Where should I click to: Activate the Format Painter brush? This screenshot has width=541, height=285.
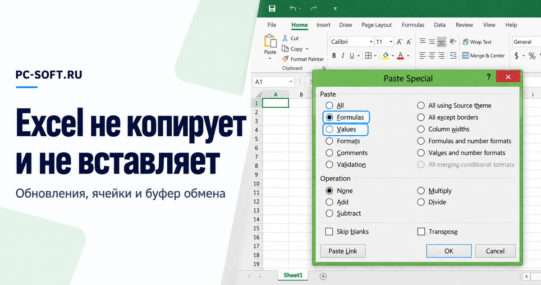(285, 59)
